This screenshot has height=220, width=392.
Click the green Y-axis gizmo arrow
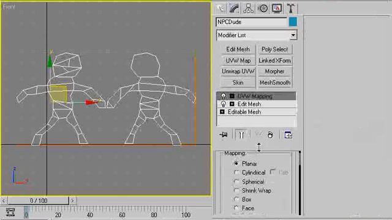tap(50, 61)
